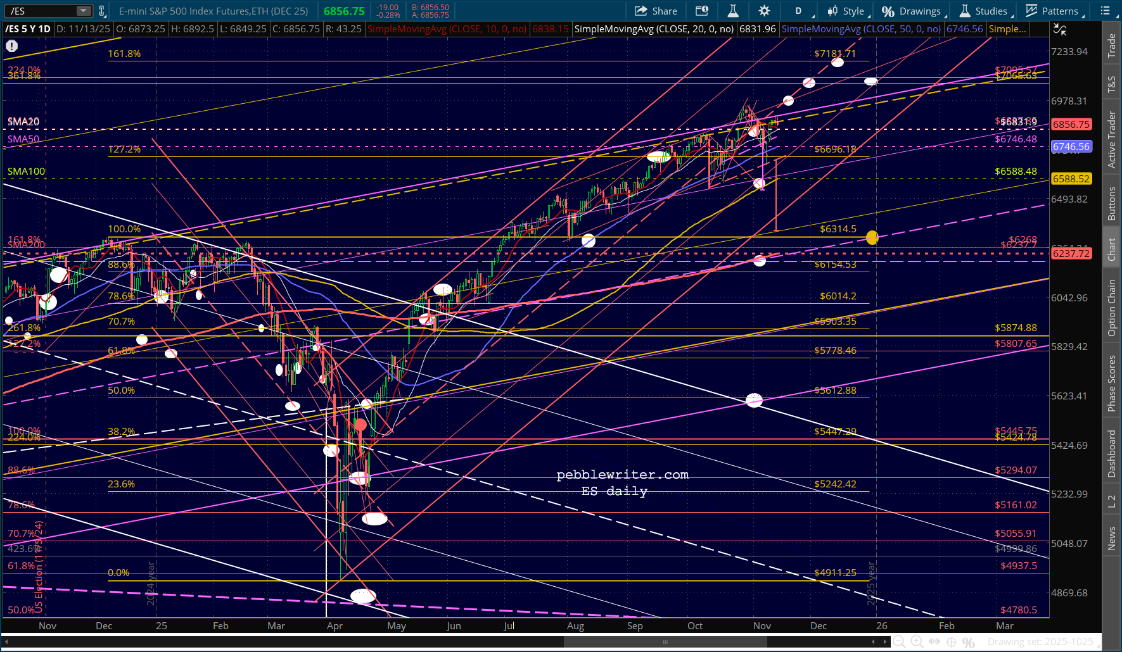1122x652 pixels.
Task: Open the /ES symbol dropdown arrow
Action: point(83,11)
